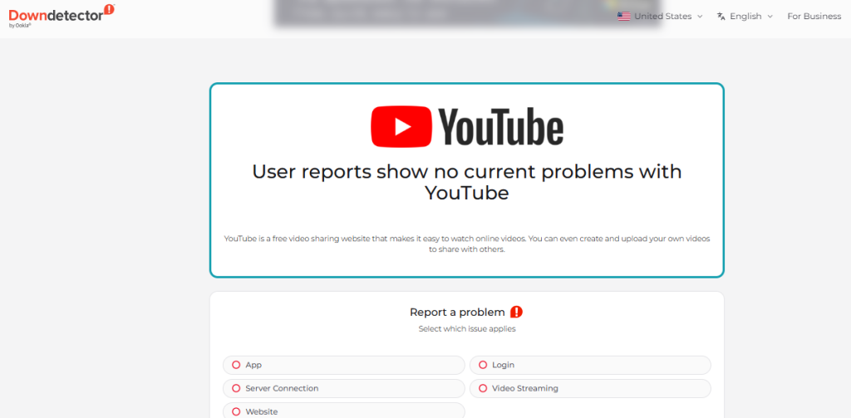
Task: Select the Login issue option
Action: coord(590,365)
